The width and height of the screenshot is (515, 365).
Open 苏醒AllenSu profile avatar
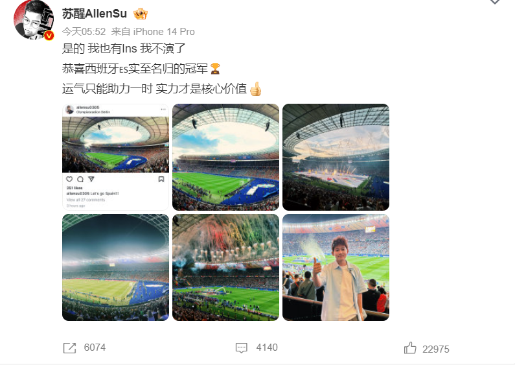point(34,19)
